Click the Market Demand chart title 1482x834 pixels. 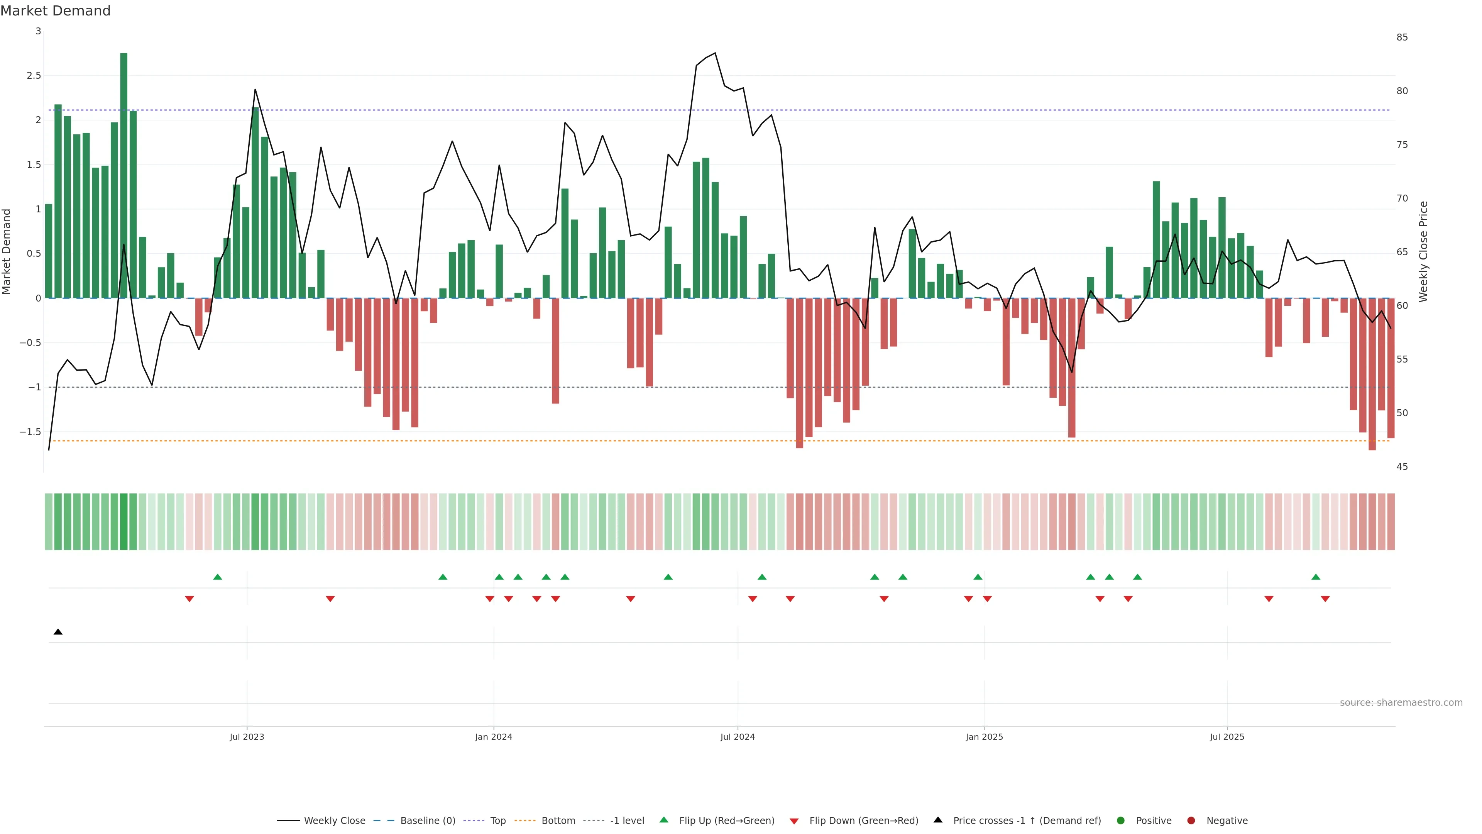tap(55, 11)
